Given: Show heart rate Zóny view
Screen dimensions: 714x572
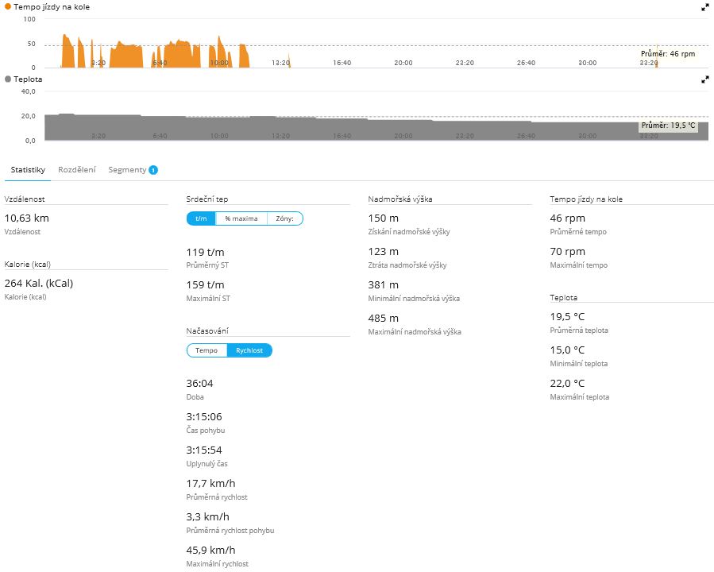Looking at the screenshot, I should [284, 218].
